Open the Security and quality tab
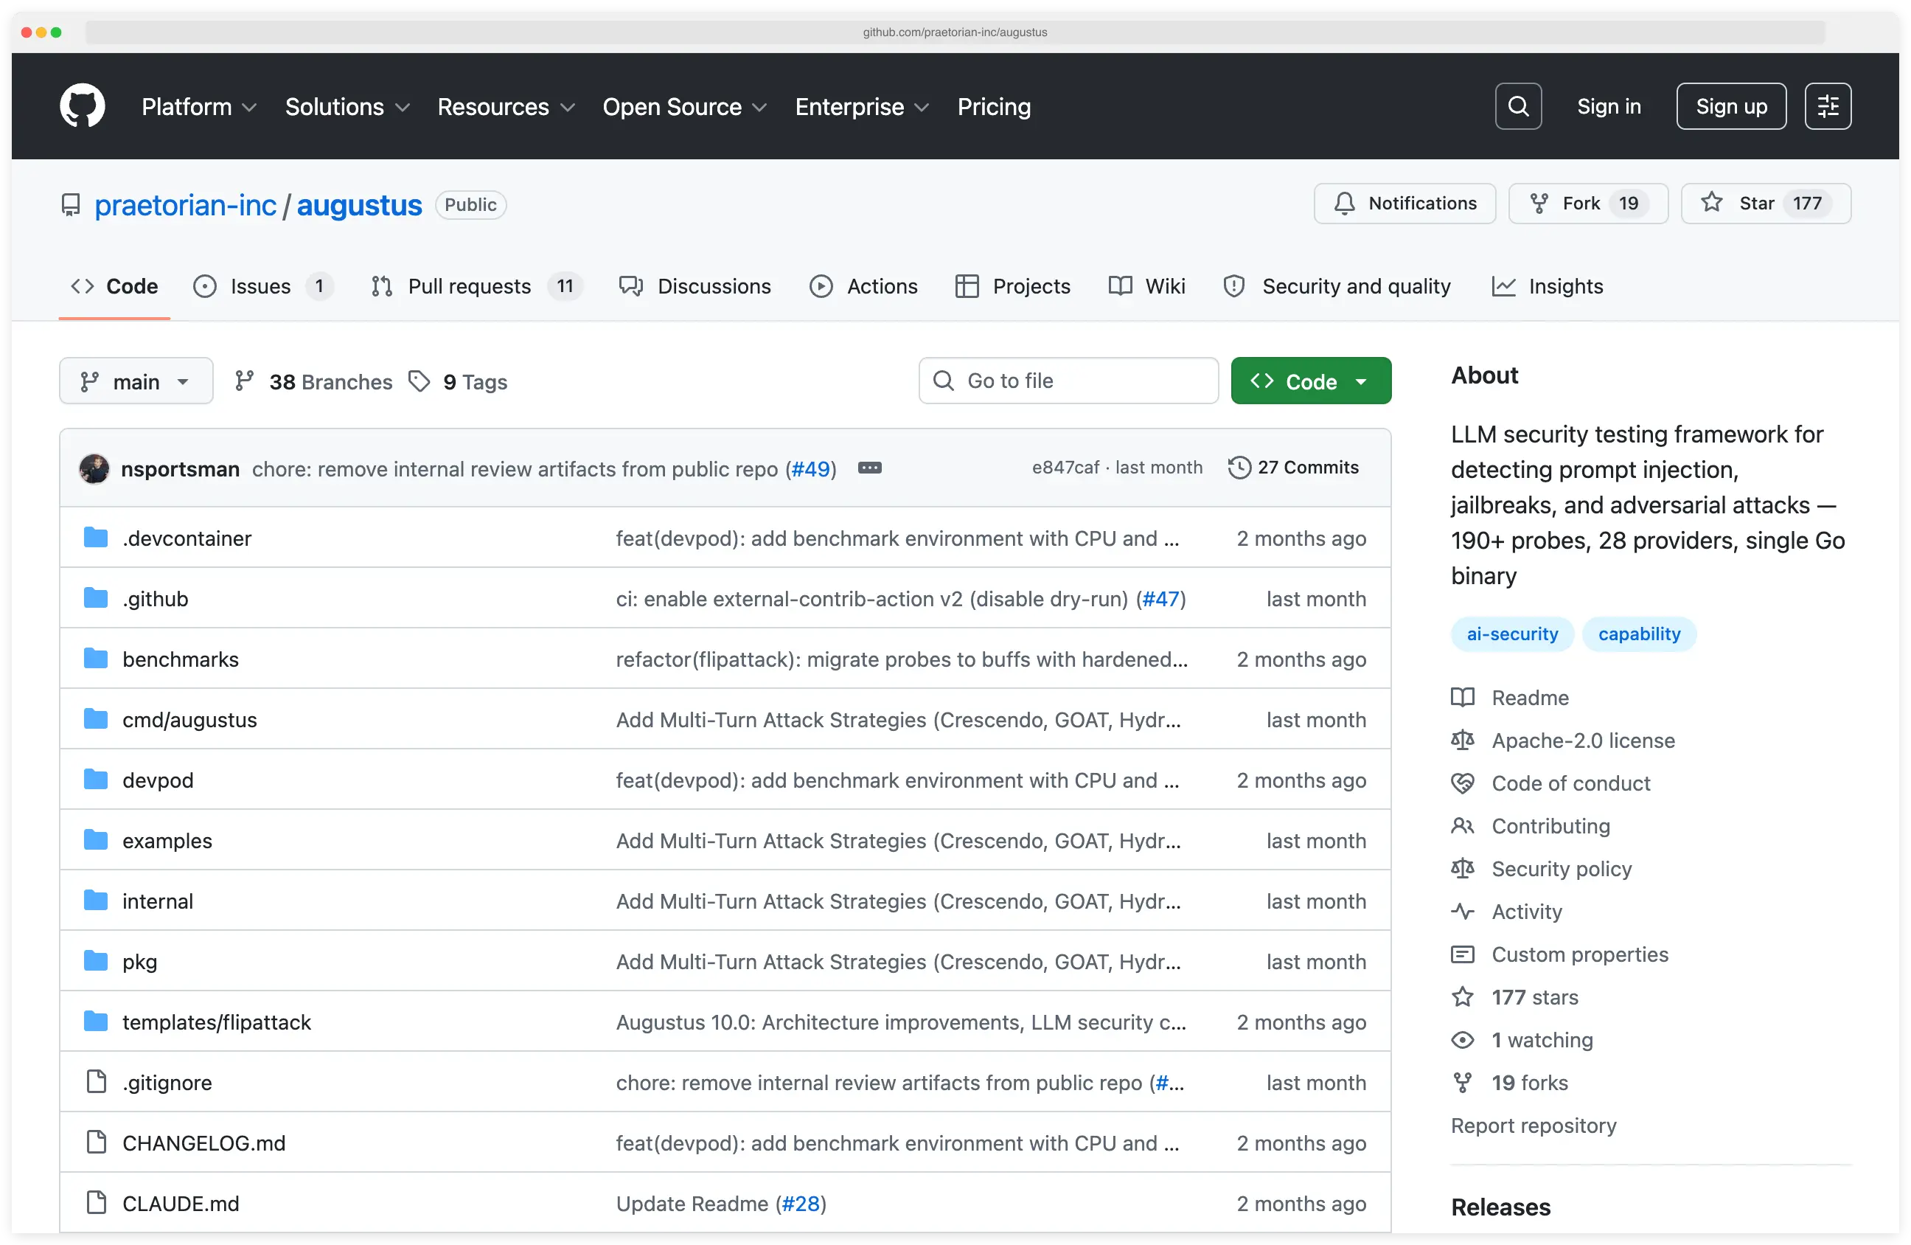 click(1336, 286)
